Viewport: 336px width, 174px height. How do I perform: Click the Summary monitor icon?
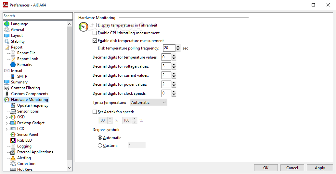(7, 82)
